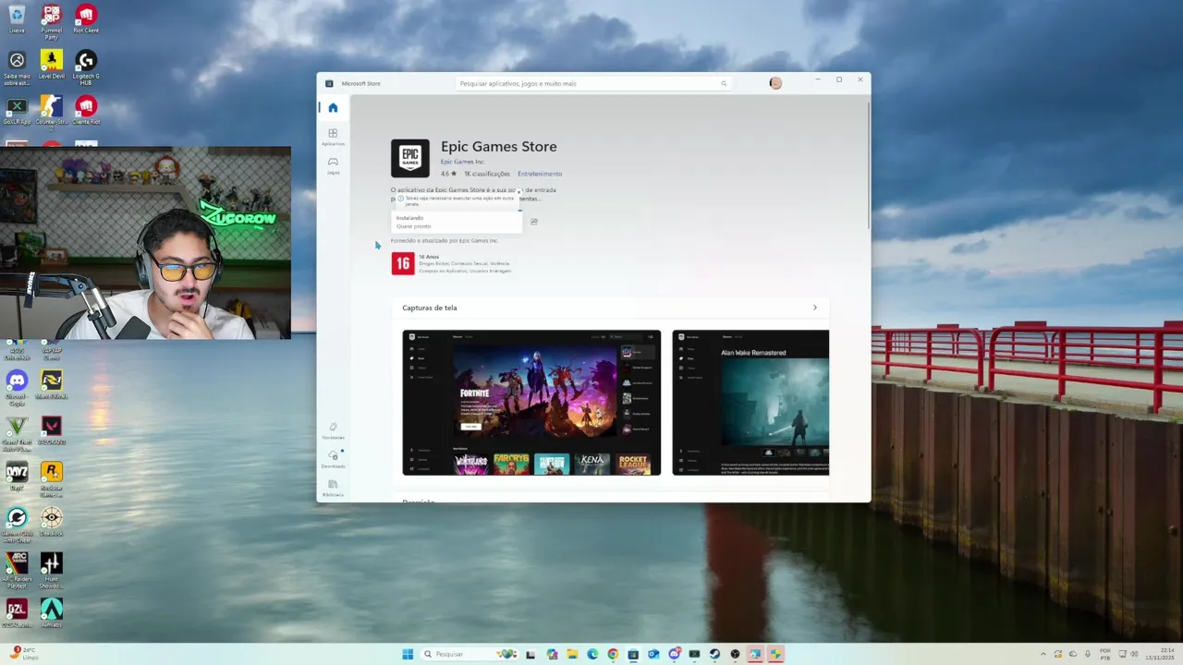1183x665 pixels.
Task: Click the webcam overlay video feed
Action: [x=145, y=243]
